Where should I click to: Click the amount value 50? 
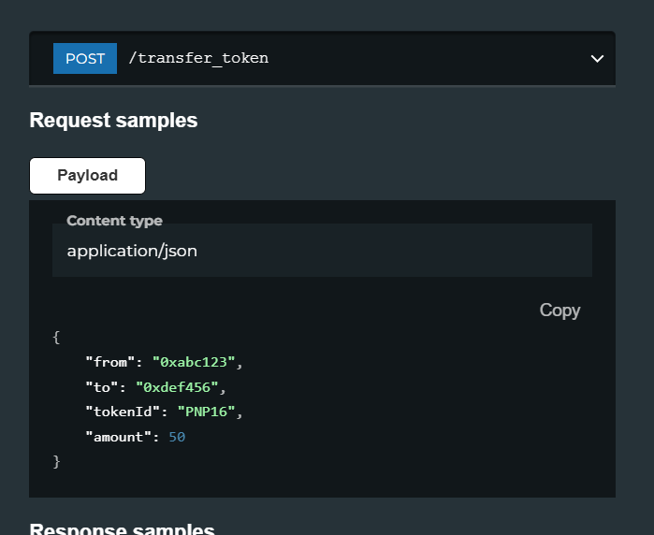click(177, 437)
